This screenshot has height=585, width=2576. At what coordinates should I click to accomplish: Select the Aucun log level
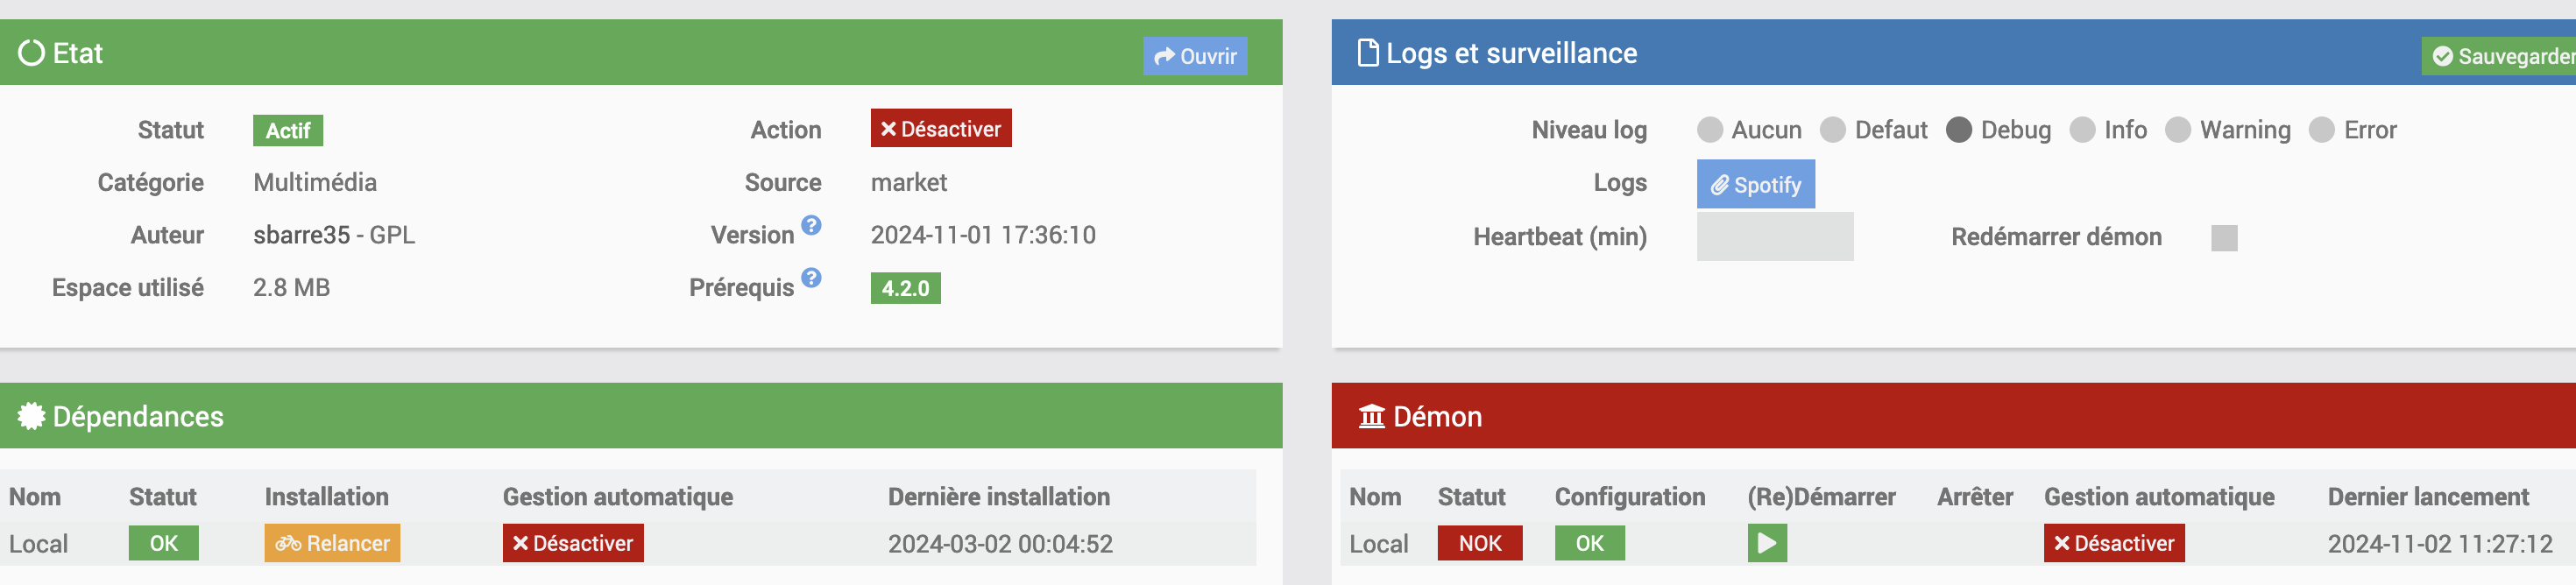pos(1710,130)
